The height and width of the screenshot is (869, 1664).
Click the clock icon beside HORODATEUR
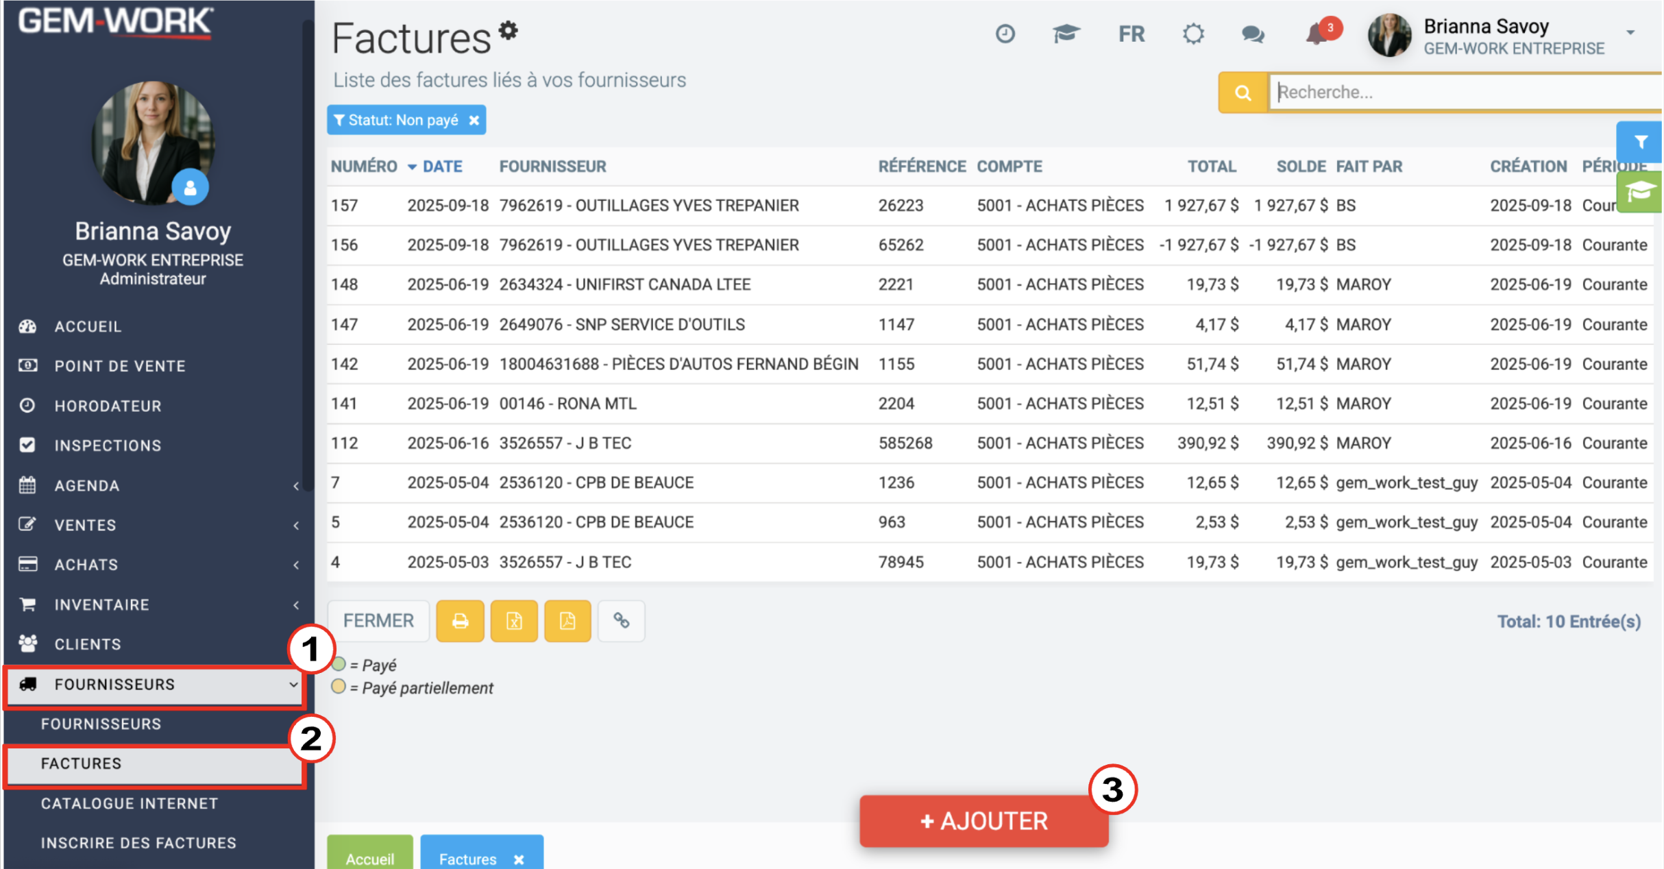tap(27, 405)
